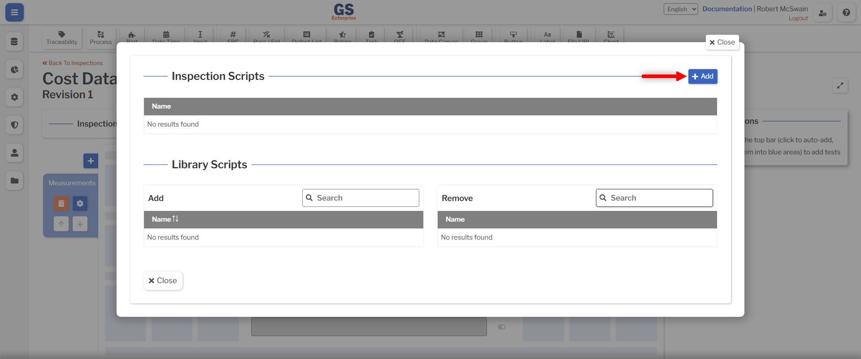Viewport: 861px width, 359px height.
Task: Click the Logout link
Action: point(798,18)
